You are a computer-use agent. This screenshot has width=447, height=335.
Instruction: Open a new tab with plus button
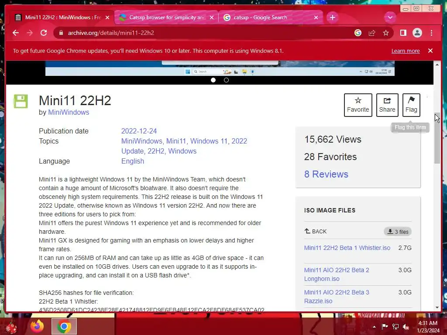[x=332, y=17]
